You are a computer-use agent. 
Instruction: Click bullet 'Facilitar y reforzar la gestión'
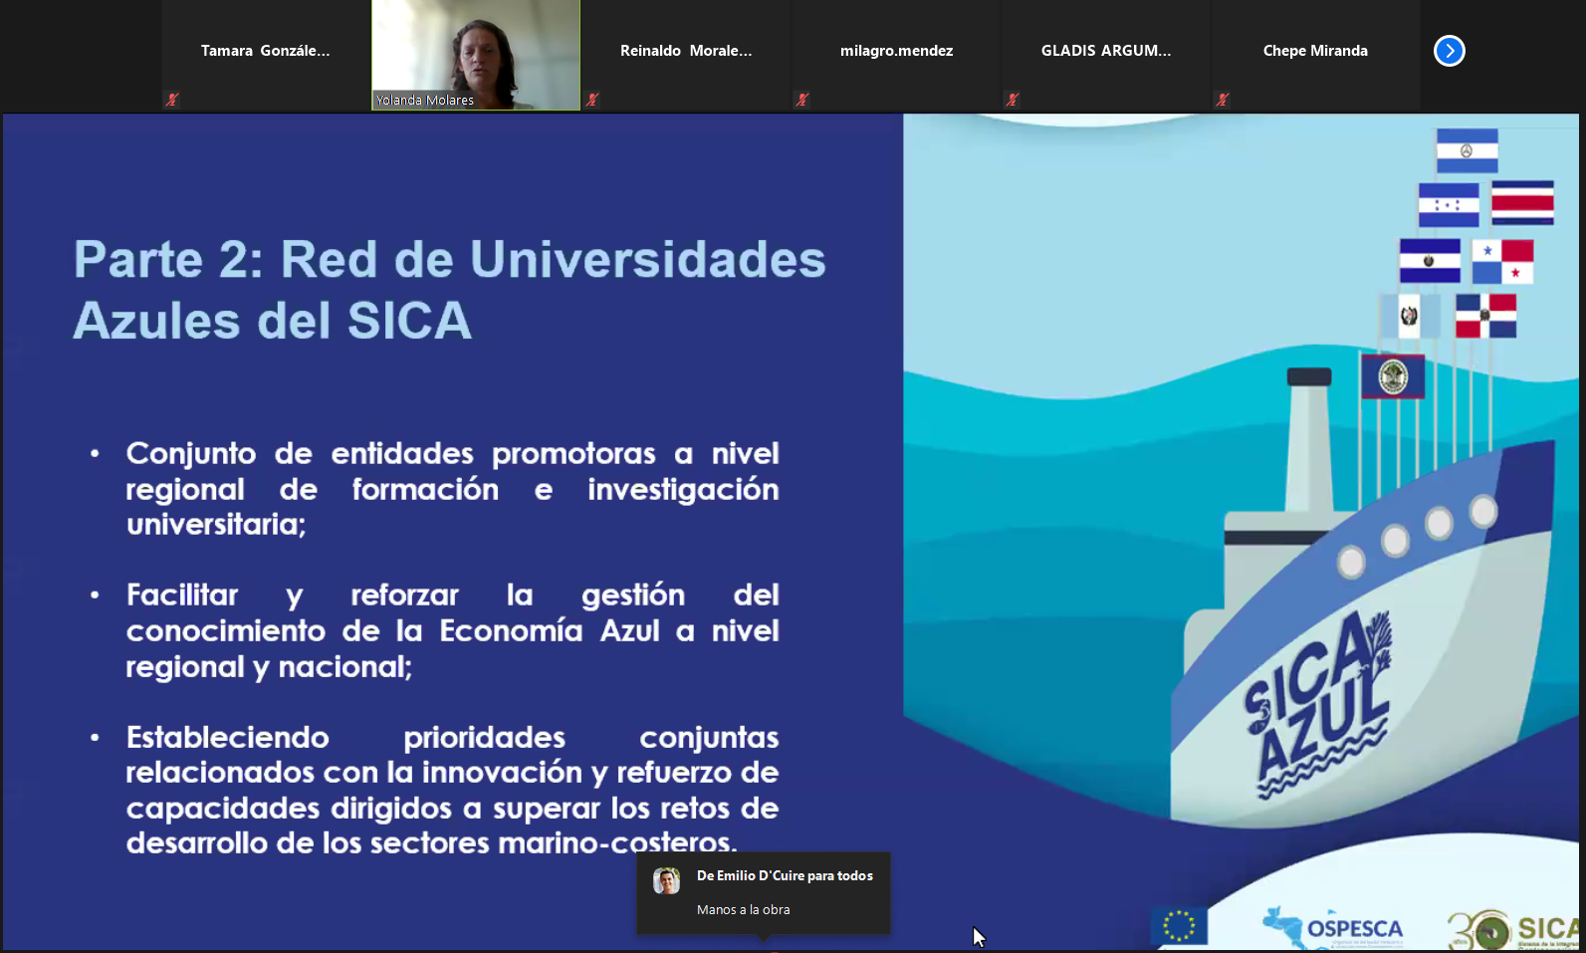(452, 630)
